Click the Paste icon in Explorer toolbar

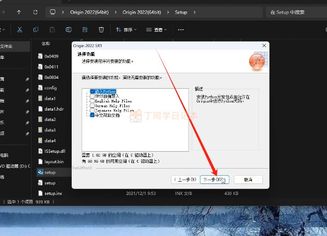[52, 30]
